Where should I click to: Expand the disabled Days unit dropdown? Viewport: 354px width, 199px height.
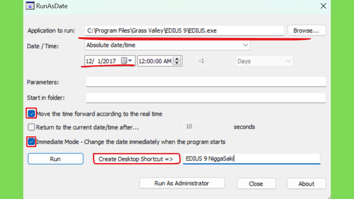264,61
